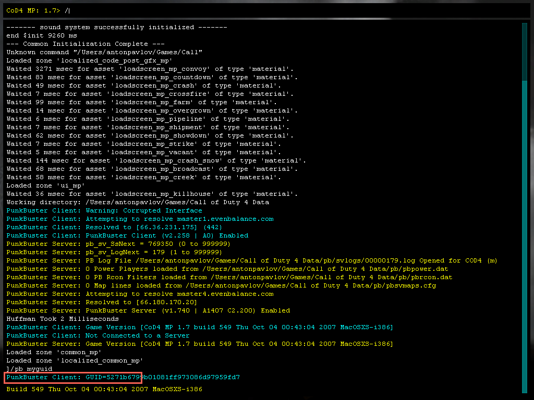Click '0 Map lines loaded' pbsvmaps.cfg line
Screen dimensions: 534x400
pos(221,285)
